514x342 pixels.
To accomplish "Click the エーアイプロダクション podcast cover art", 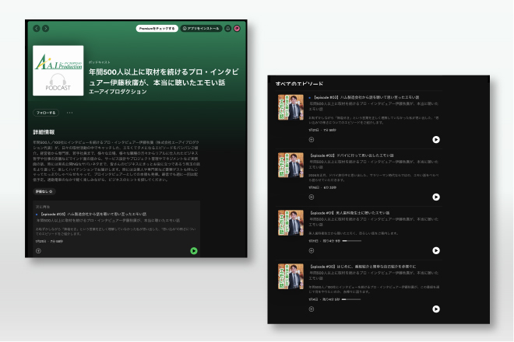I will (53, 72).
